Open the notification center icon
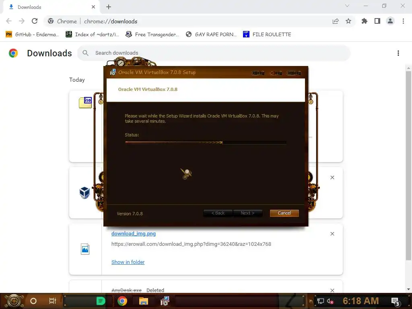412x309 pixels. tap(396, 301)
